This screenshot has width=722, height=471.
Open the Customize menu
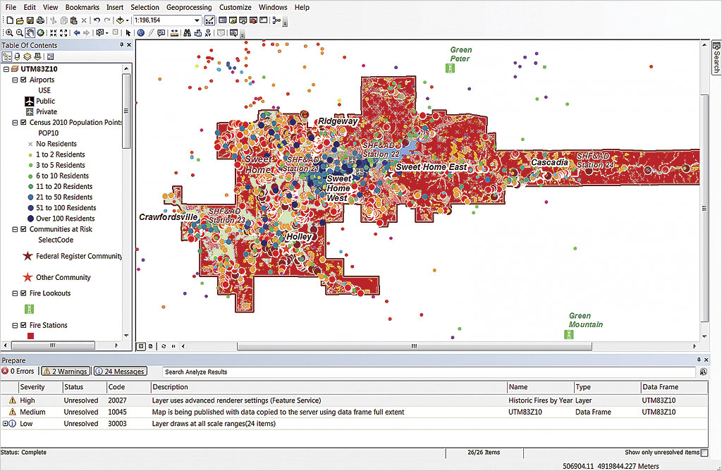click(x=235, y=7)
